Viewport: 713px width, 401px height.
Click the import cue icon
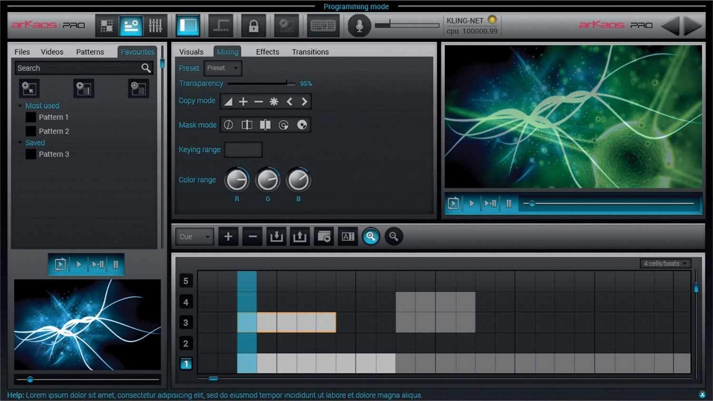(x=277, y=236)
